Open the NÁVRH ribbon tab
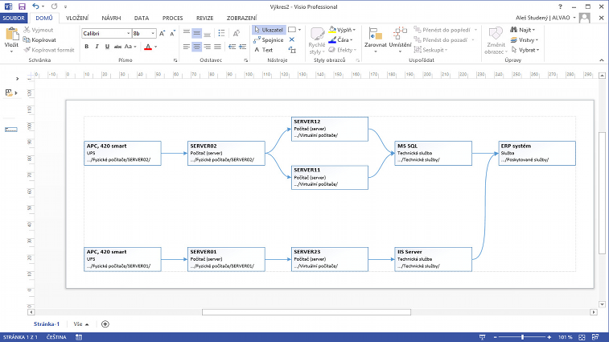Image resolution: width=609 pixels, height=342 pixels. (x=112, y=17)
